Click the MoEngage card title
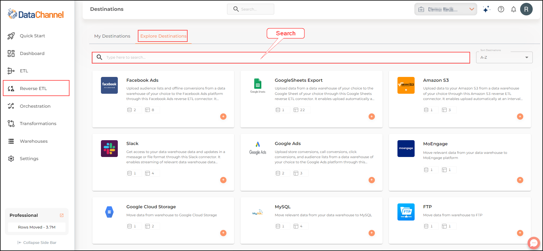 (435, 144)
